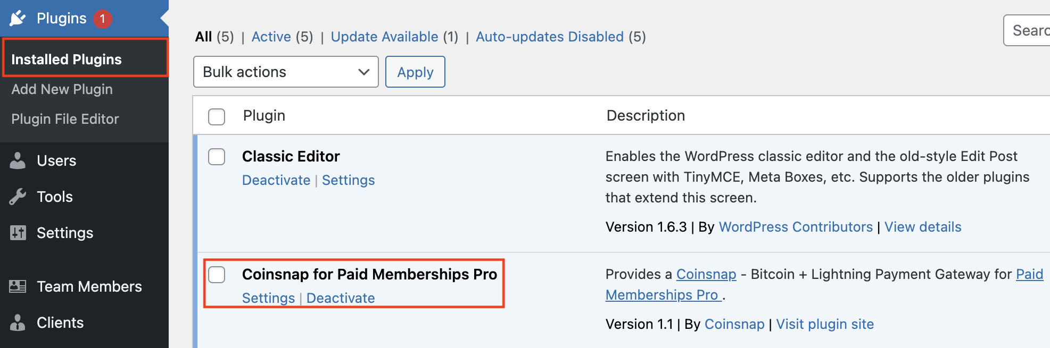Image resolution: width=1050 pixels, height=348 pixels.
Task: Filter plugins by Update Available
Action: 384,37
